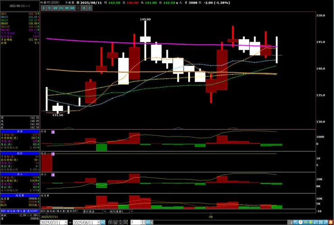
Task: Click the 130.0 price axis label
Action: [x=320, y=122]
